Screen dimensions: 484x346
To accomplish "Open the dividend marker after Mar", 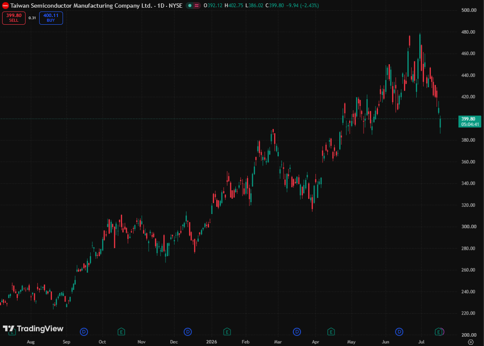I will (297, 332).
